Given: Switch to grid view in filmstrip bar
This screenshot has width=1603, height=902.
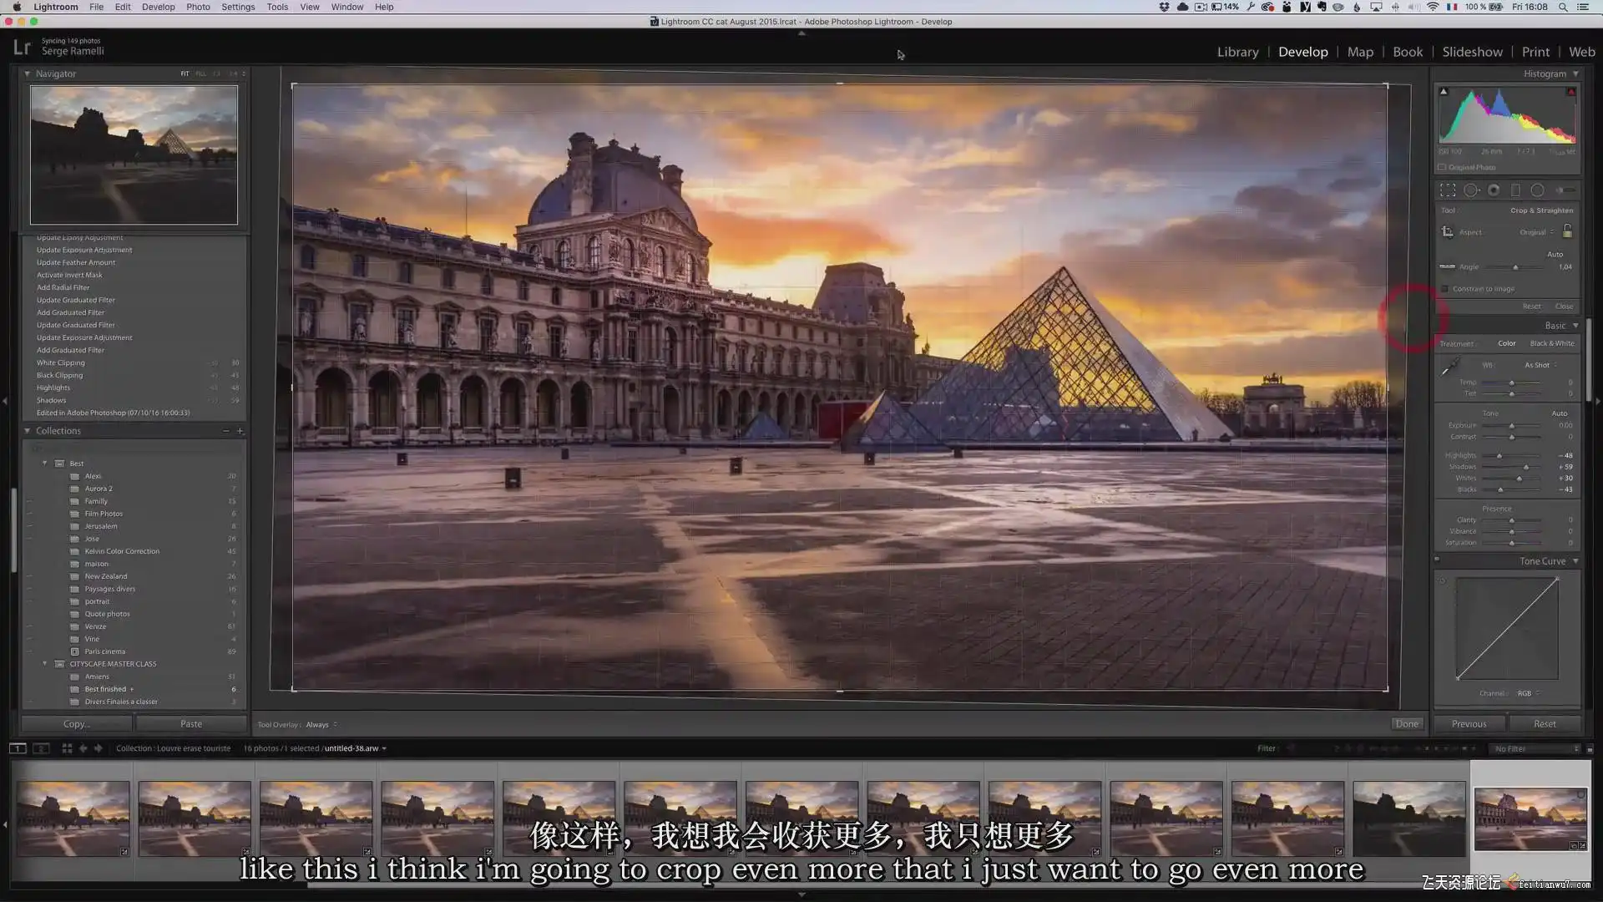Looking at the screenshot, I should coord(67,748).
